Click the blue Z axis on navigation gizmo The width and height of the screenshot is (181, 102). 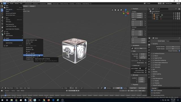[126, 10]
